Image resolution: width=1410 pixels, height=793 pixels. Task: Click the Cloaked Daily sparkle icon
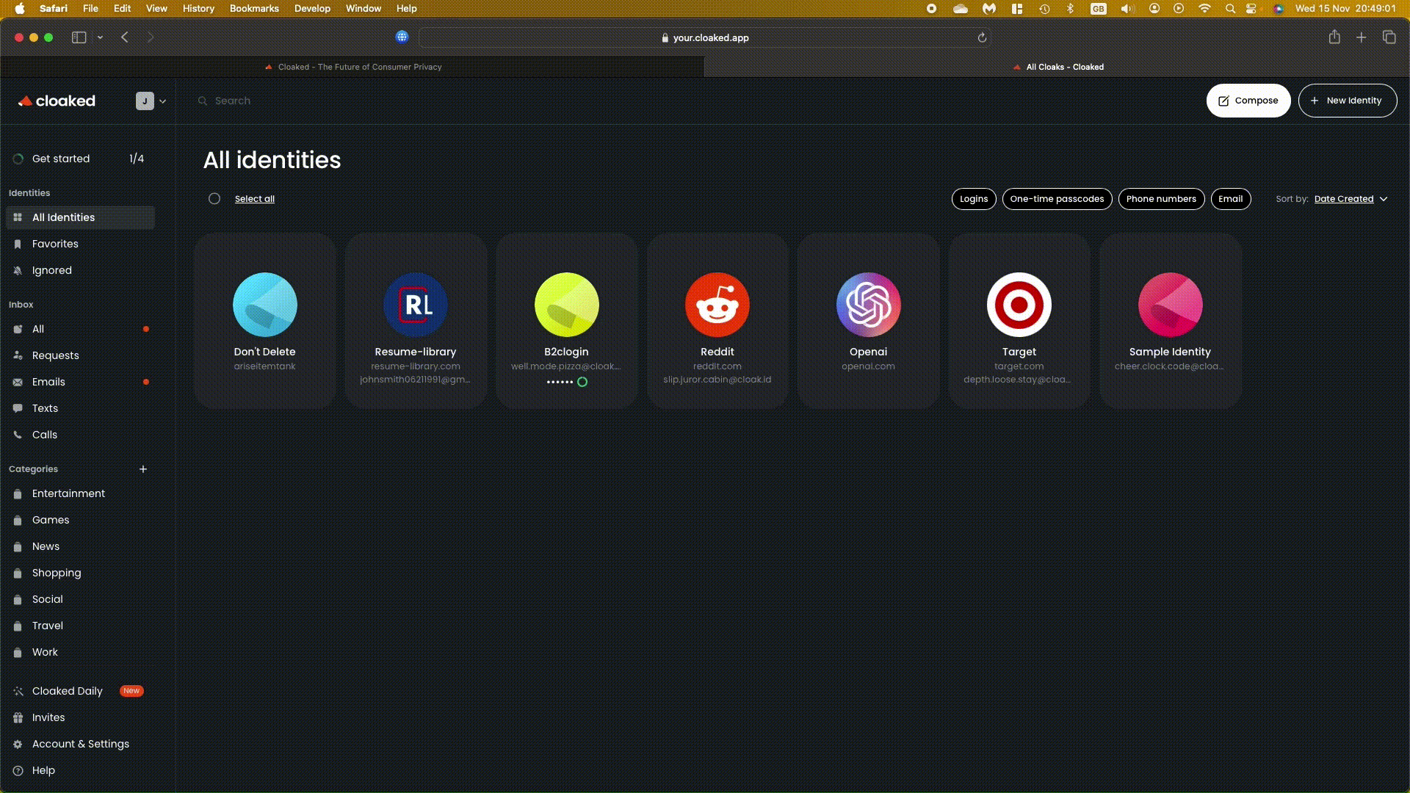tap(18, 691)
